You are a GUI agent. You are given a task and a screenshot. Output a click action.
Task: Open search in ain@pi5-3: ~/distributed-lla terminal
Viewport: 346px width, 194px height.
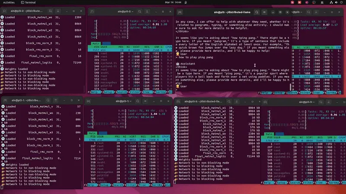pyautogui.click(x=229, y=102)
